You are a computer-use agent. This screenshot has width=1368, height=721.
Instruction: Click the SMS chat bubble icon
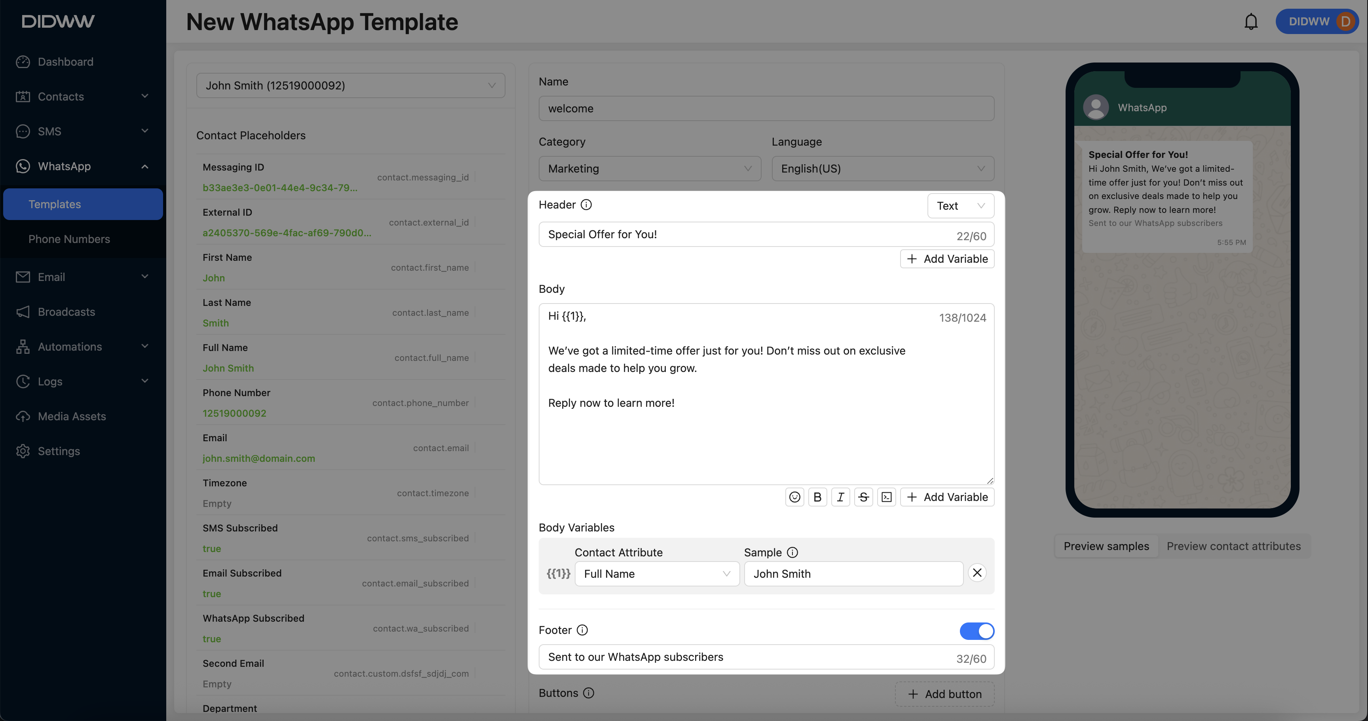tap(23, 131)
